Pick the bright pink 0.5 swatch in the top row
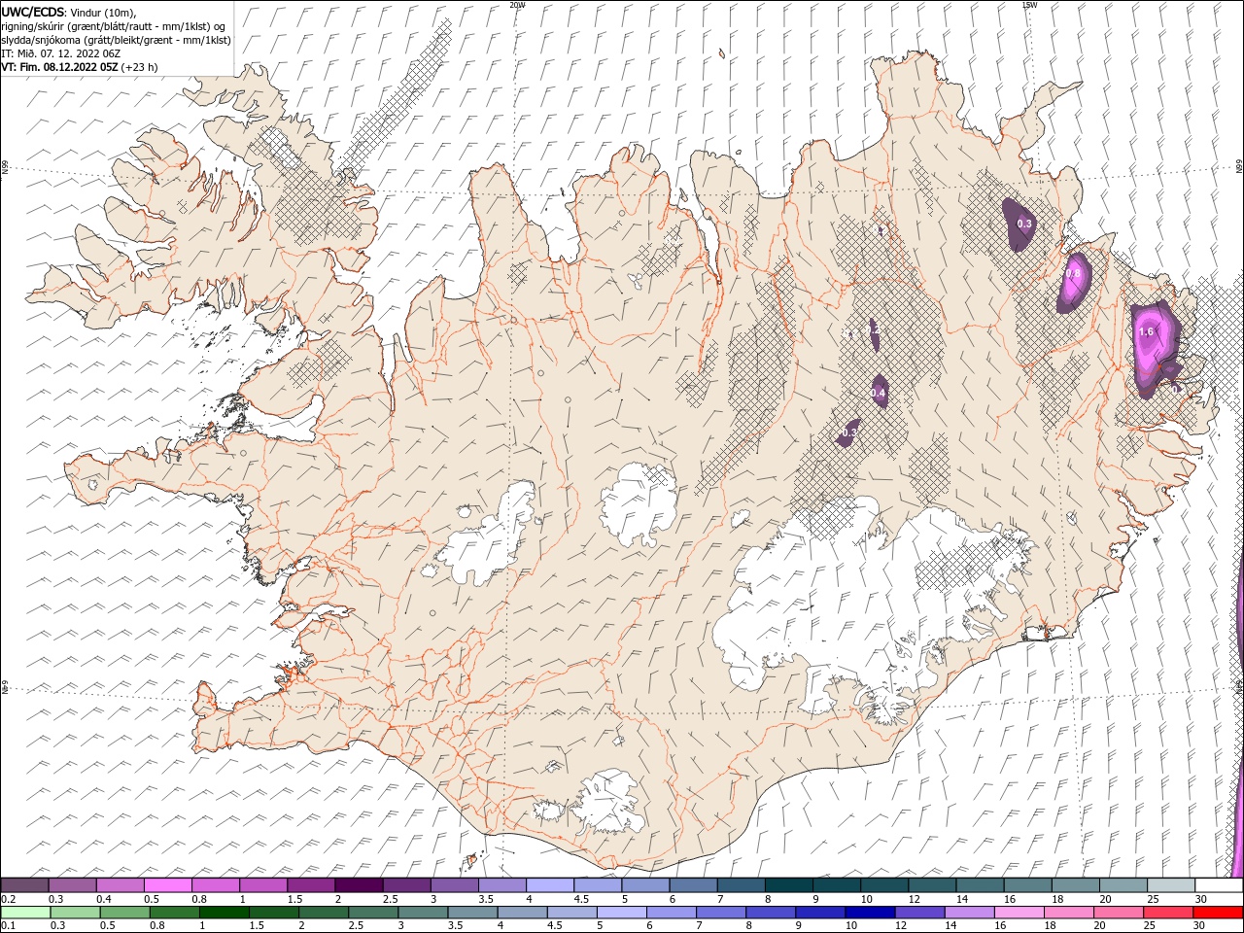Screen dimensions: 1244x933 point(167,885)
